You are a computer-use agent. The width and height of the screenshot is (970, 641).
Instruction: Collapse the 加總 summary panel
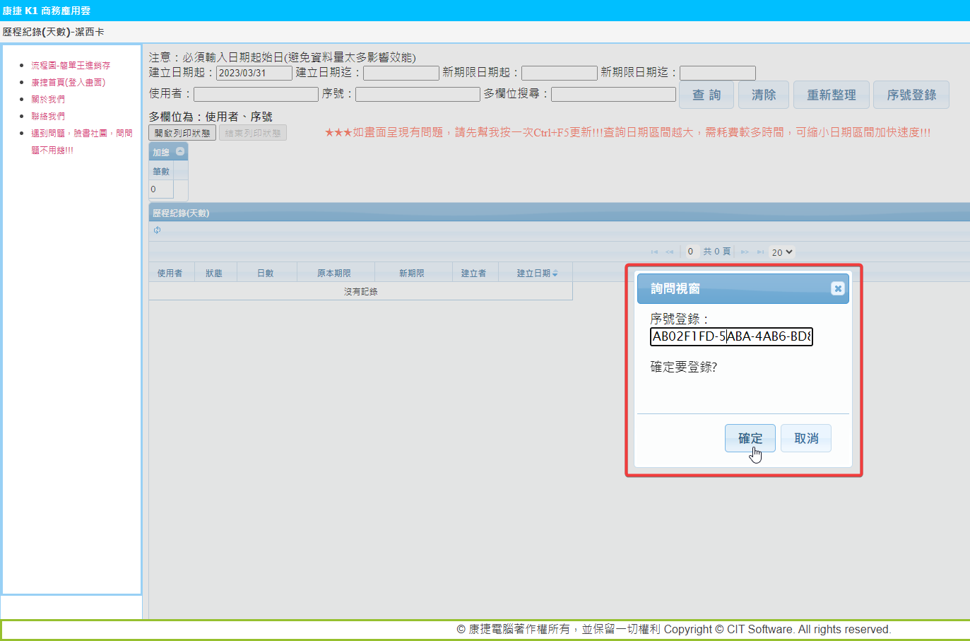click(x=180, y=151)
